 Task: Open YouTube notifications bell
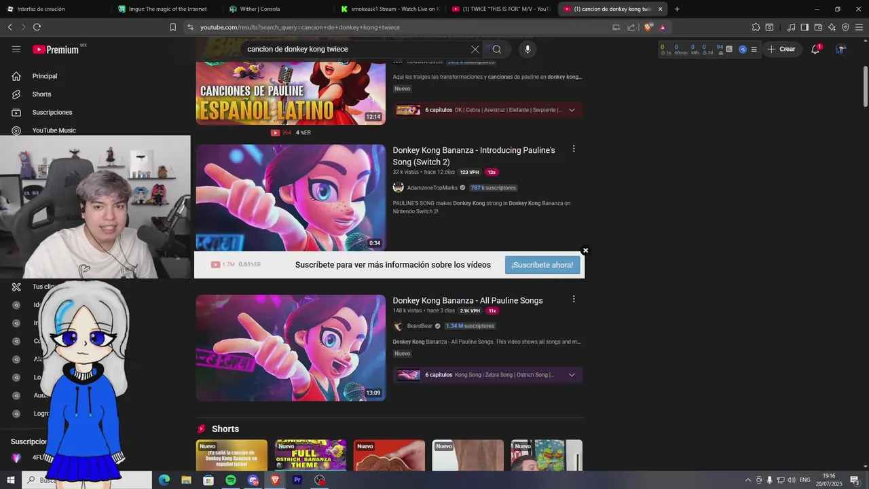pos(815,49)
